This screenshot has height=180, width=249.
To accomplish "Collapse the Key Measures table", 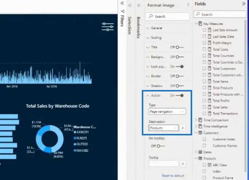I will tap(196, 23).
